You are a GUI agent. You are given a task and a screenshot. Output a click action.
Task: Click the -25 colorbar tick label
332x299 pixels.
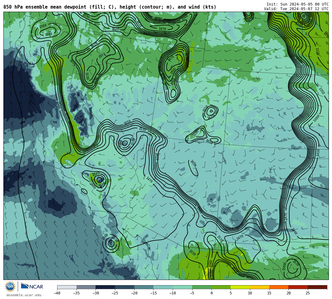(115, 293)
